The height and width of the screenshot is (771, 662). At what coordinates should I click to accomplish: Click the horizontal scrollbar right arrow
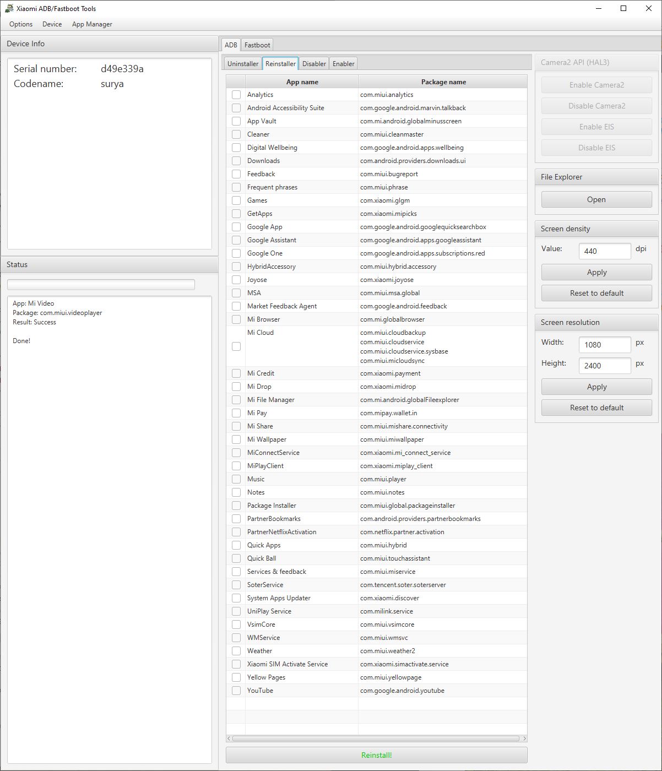pos(524,739)
